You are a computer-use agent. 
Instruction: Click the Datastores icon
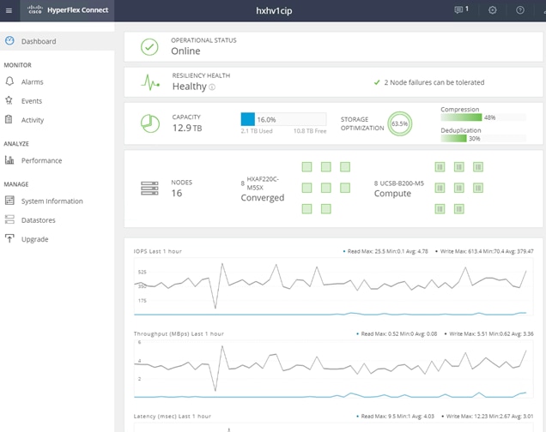[9, 219]
